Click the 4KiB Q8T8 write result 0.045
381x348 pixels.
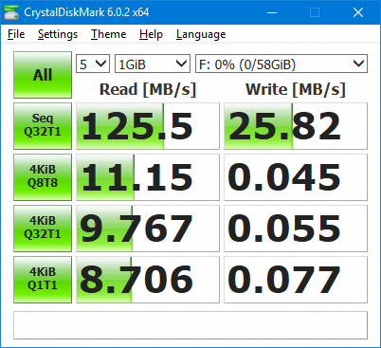pyautogui.click(x=296, y=177)
